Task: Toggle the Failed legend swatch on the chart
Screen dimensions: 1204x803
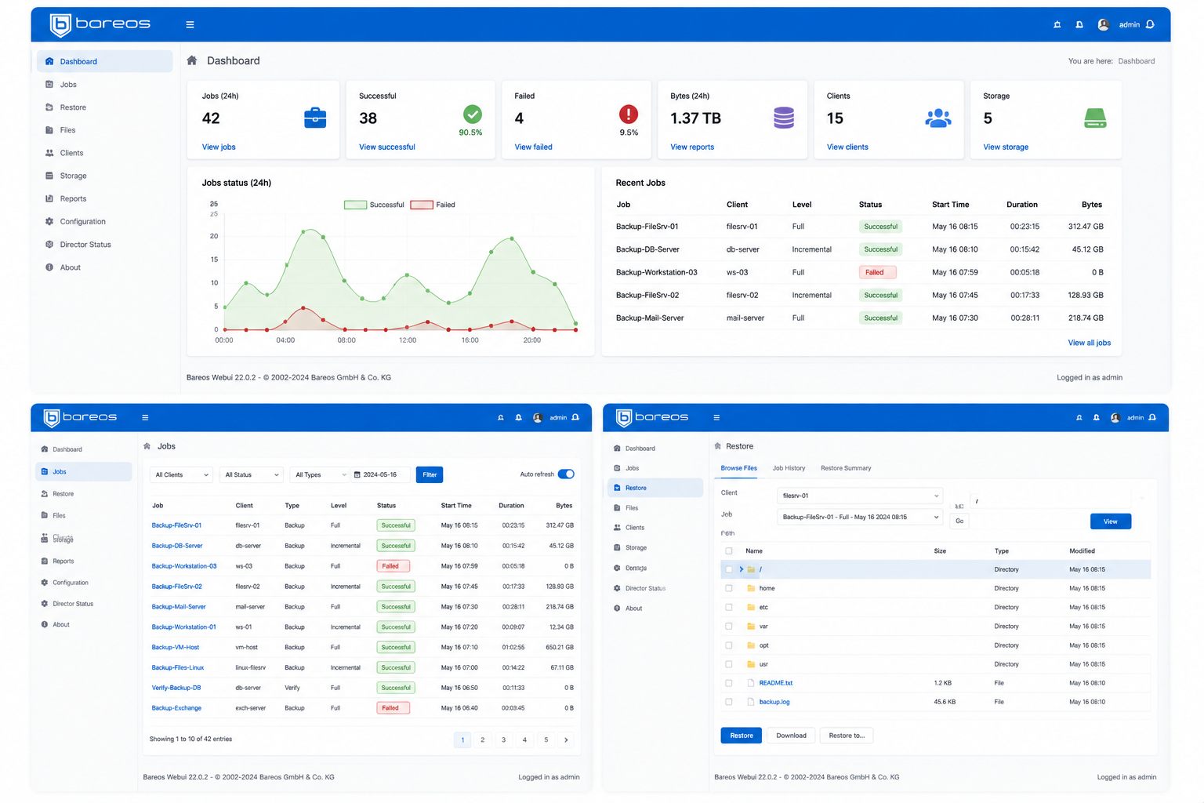Action: pos(422,205)
